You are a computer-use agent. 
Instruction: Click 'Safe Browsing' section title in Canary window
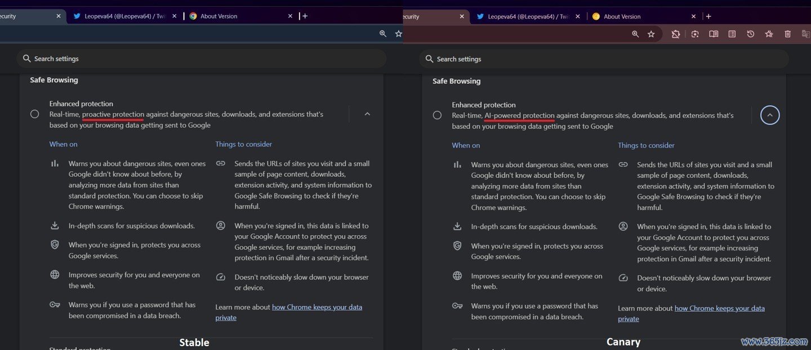pyautogui.click(x=457, y=81)
